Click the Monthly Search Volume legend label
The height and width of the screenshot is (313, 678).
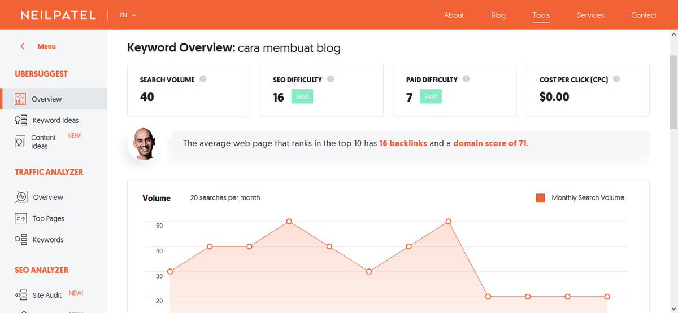588,198
